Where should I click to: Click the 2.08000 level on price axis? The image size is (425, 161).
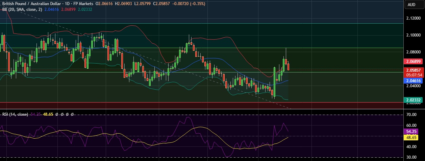pos(414,52)
